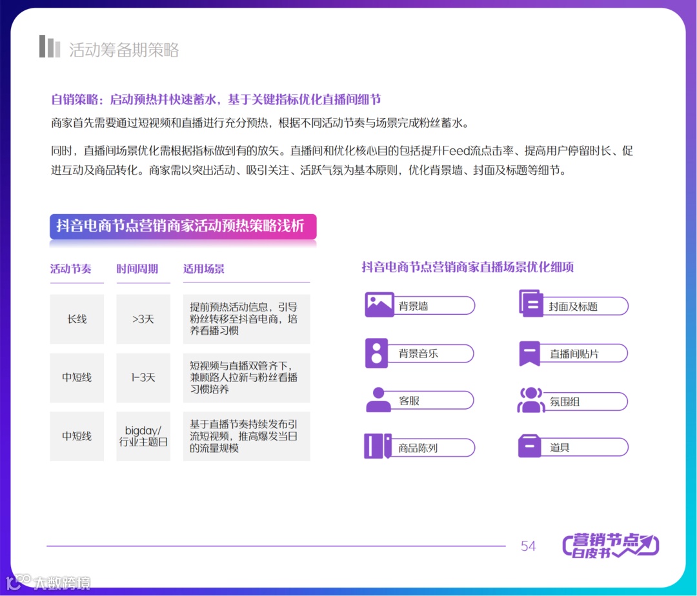The height and width of the screenshot is (596, 697).
Task: Click the bigday/行业主题日 table cell
Action: coord(143,436)
